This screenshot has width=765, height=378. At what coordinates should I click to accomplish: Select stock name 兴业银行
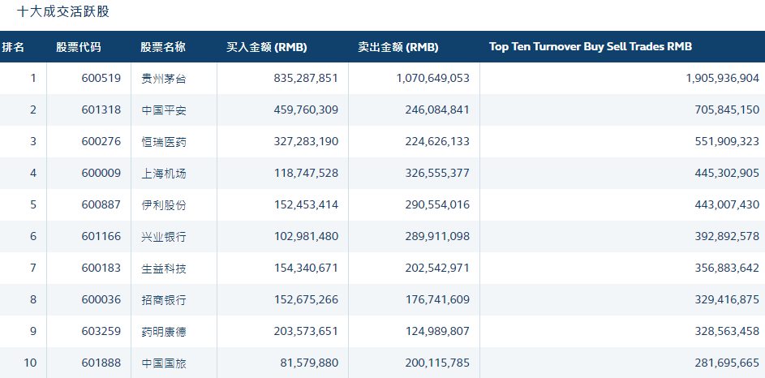tap(163, 237)
